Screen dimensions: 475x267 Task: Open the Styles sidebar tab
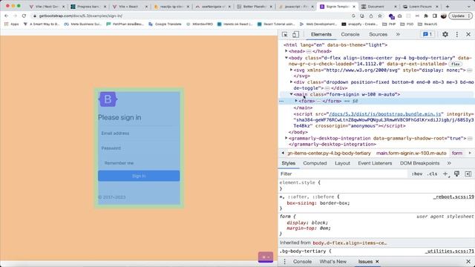pos(289,163)
